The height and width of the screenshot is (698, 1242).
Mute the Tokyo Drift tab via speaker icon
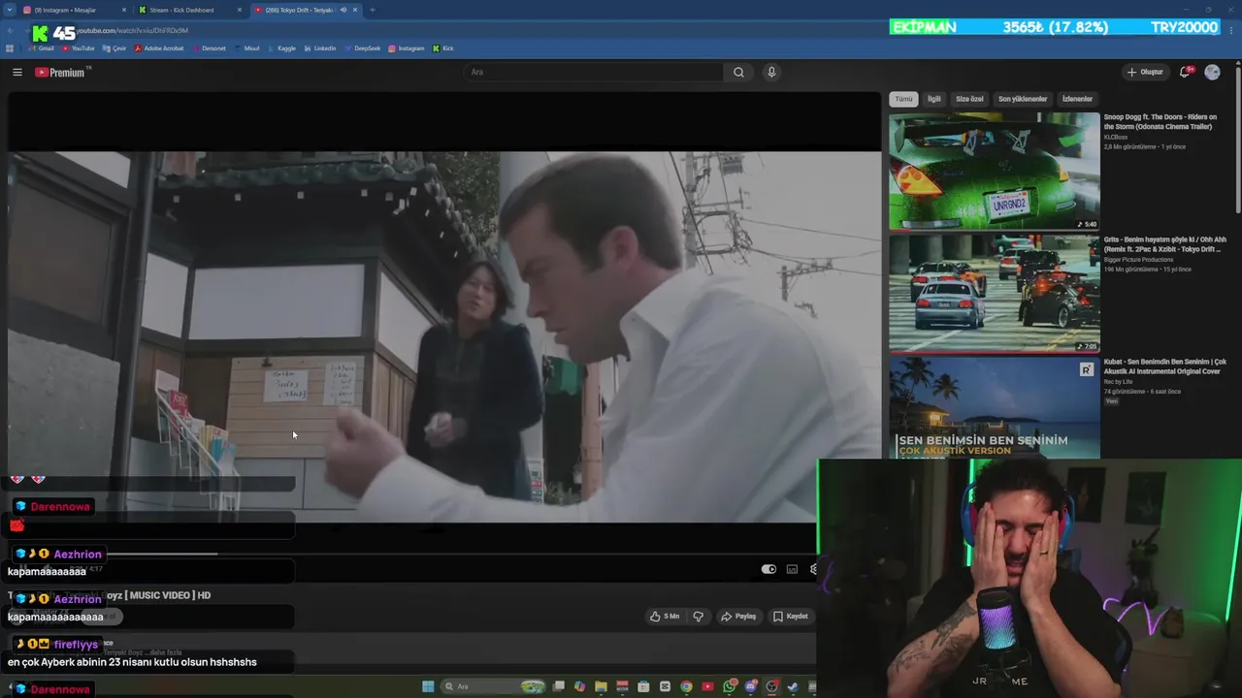pyautogui.click(x=343, y=10)
